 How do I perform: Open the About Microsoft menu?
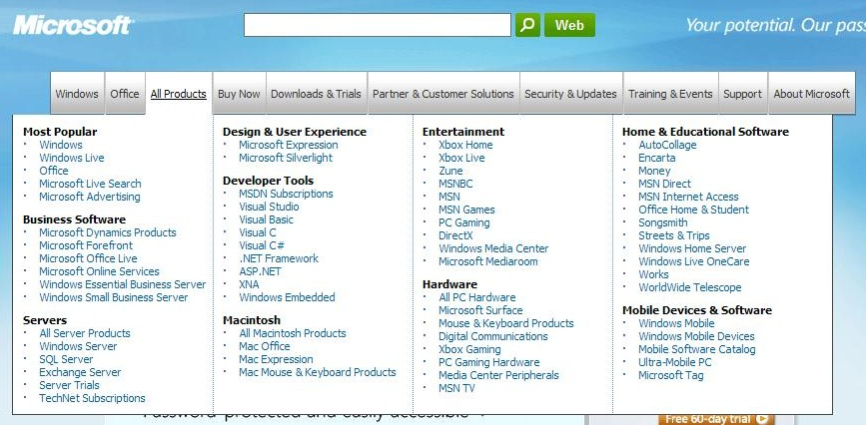(811, 94)
